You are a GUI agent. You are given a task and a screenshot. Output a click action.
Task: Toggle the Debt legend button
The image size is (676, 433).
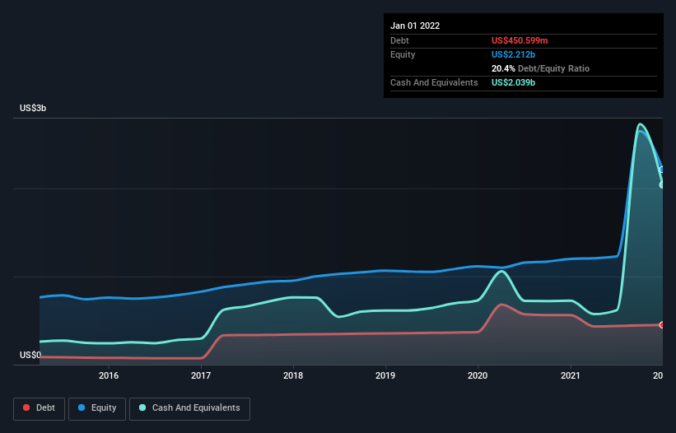coord(39,408)
